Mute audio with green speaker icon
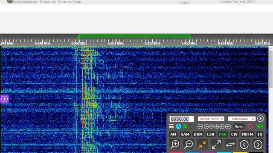This screenshot has width=273, height=153. 260,126
